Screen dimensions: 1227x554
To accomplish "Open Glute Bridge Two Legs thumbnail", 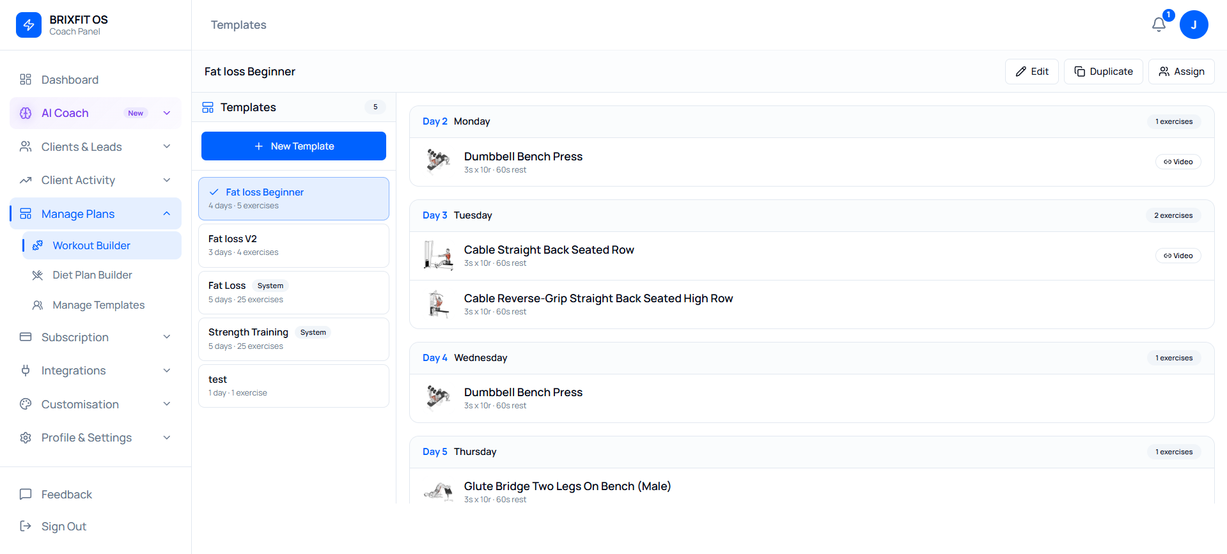I will click(x=438, y=491).
